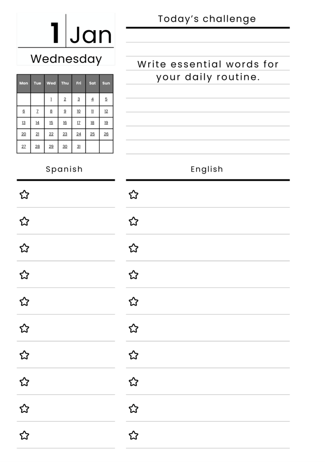Open date 15 in the mini calendar
Viewport: 325px width, 462px height.
51,122
